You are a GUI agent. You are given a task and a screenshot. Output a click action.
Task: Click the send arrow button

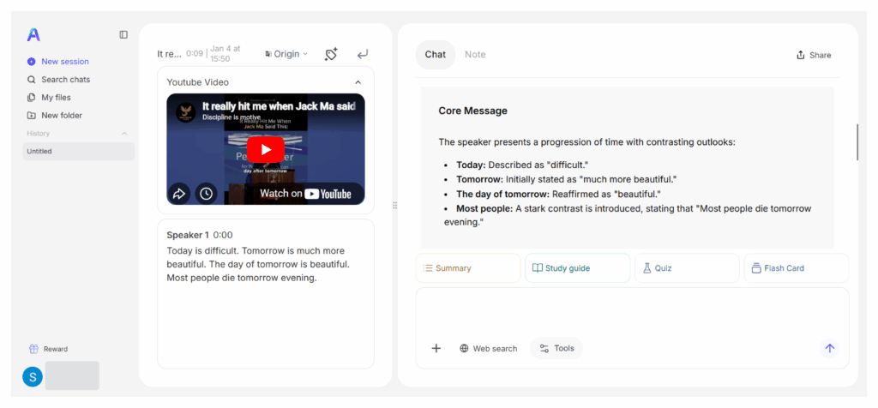829,348
